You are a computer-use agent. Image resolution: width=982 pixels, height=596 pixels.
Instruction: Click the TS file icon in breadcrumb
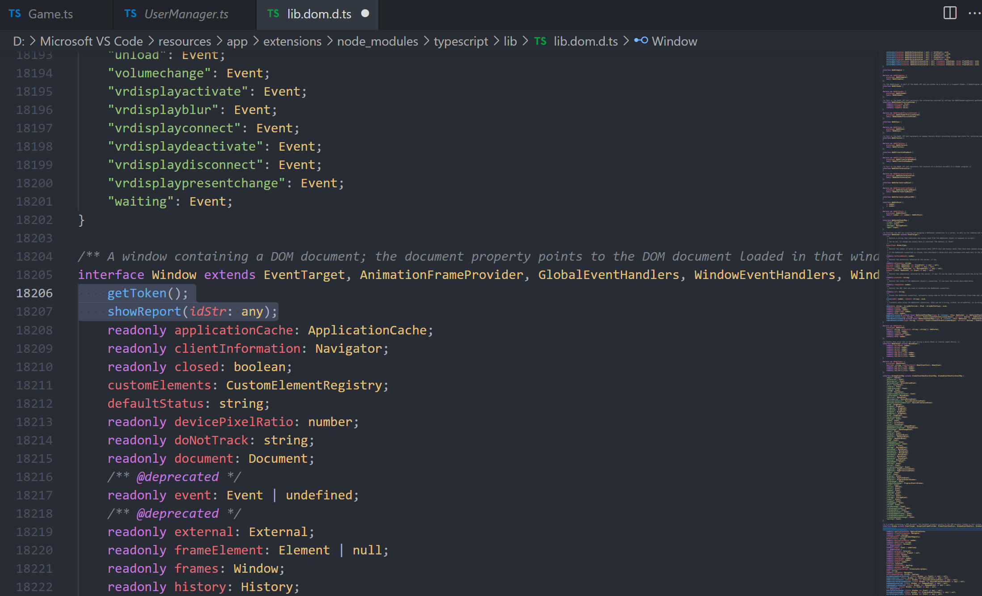pos(540,41)
